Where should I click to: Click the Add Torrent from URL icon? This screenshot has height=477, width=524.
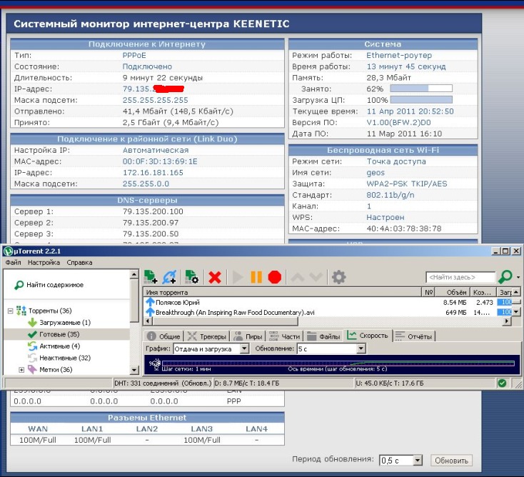169,277
